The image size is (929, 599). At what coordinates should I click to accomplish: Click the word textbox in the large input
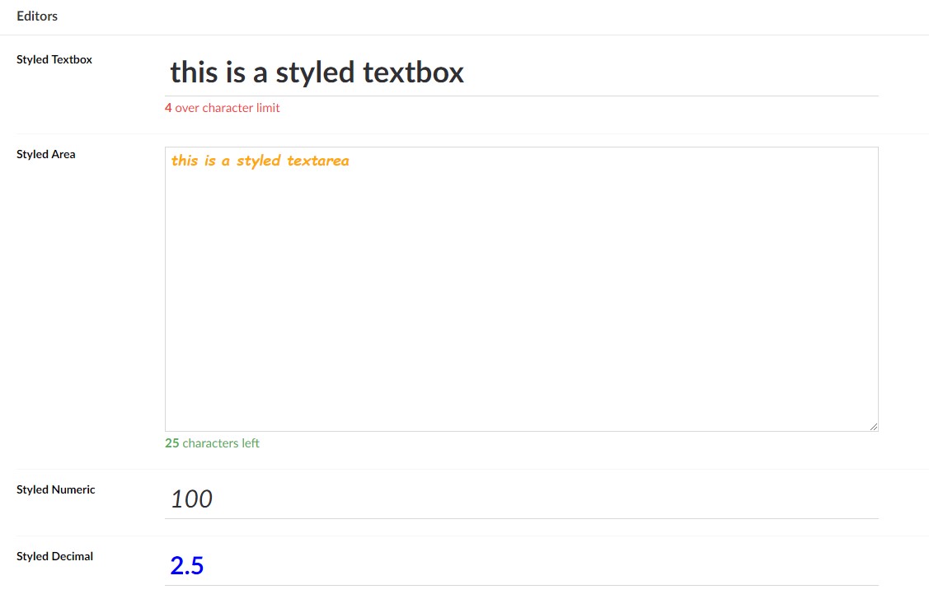pyautogui.click(x=413, y=73)
